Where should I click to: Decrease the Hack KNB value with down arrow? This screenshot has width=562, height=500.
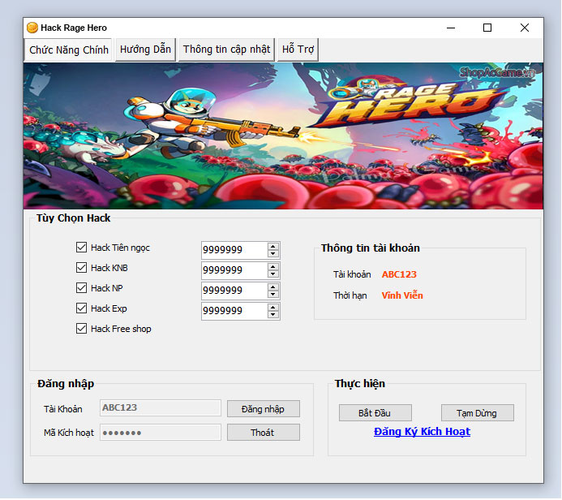click(x=273, y=274)
